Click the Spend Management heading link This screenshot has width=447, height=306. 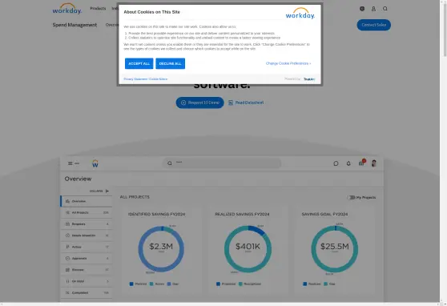(74, 25)
